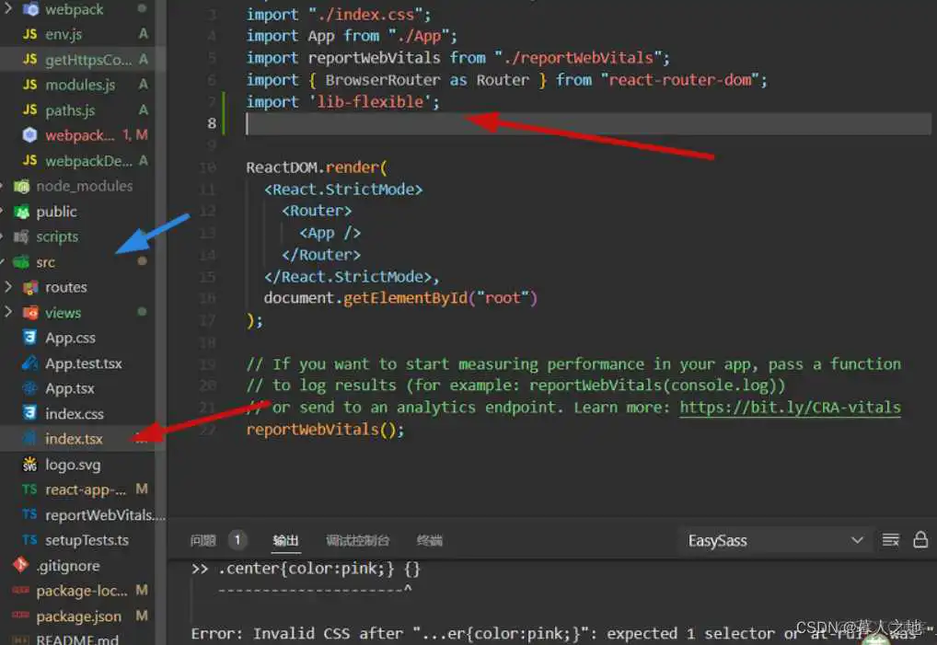The width and height of the screenshot is (937, 645).
Task: Click the Clear Output icon beside EasySass
Action: tap(891, 539)
